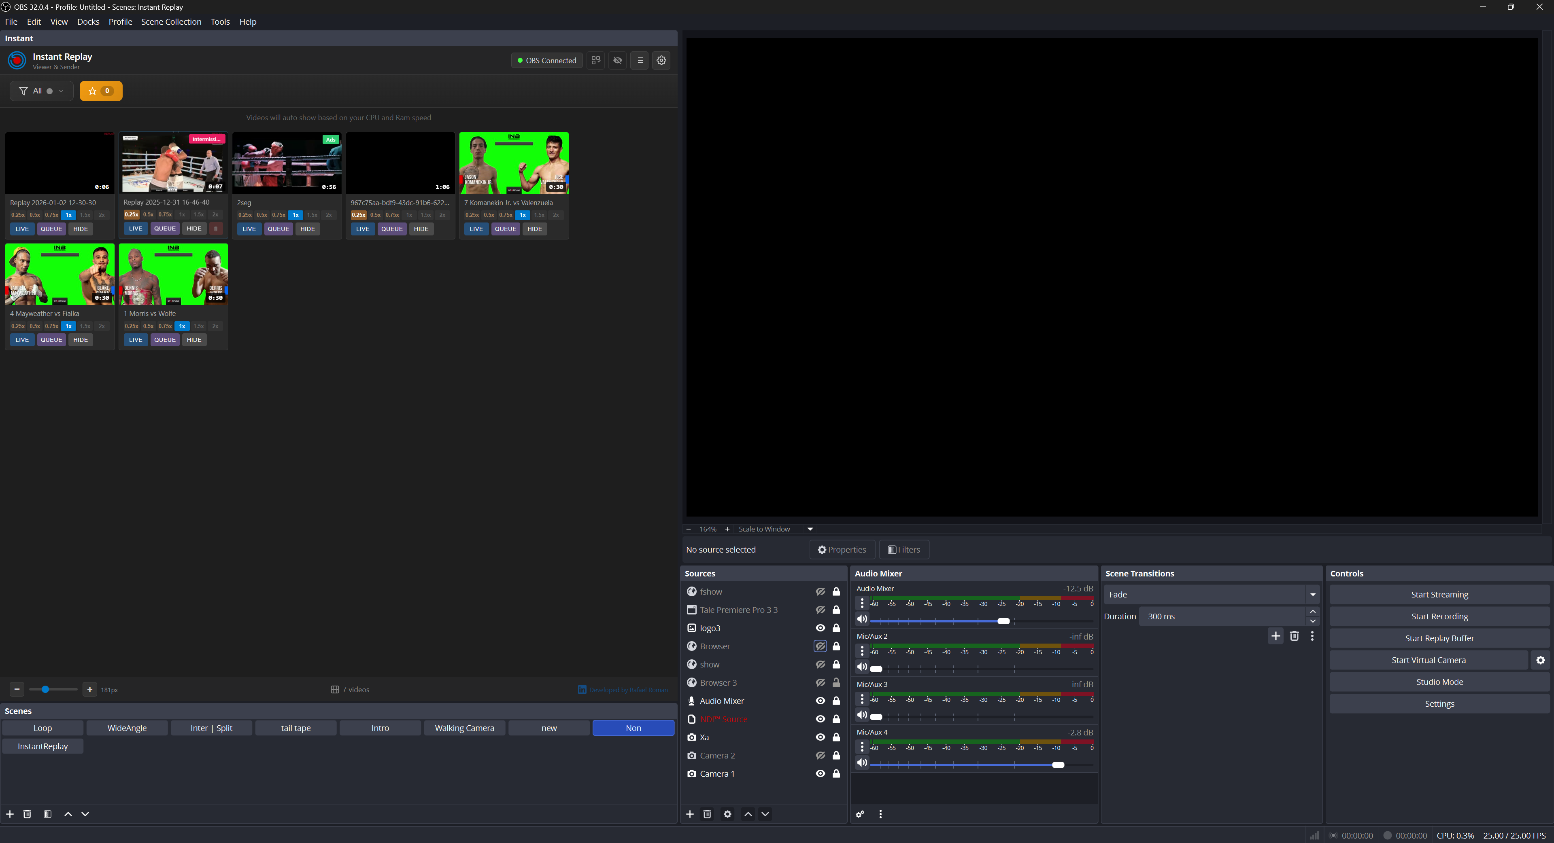The image size is (1554, 843).
Task: Toggle visibility of Browser source
Action: [x=821, y=646]
